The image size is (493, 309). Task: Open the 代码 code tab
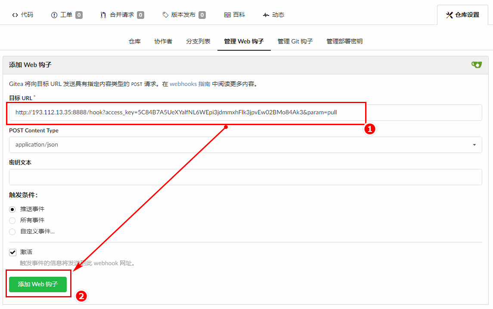22,15
